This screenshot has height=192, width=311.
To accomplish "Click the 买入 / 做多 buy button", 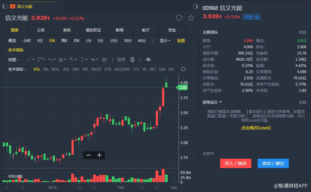I will (236, 163).
